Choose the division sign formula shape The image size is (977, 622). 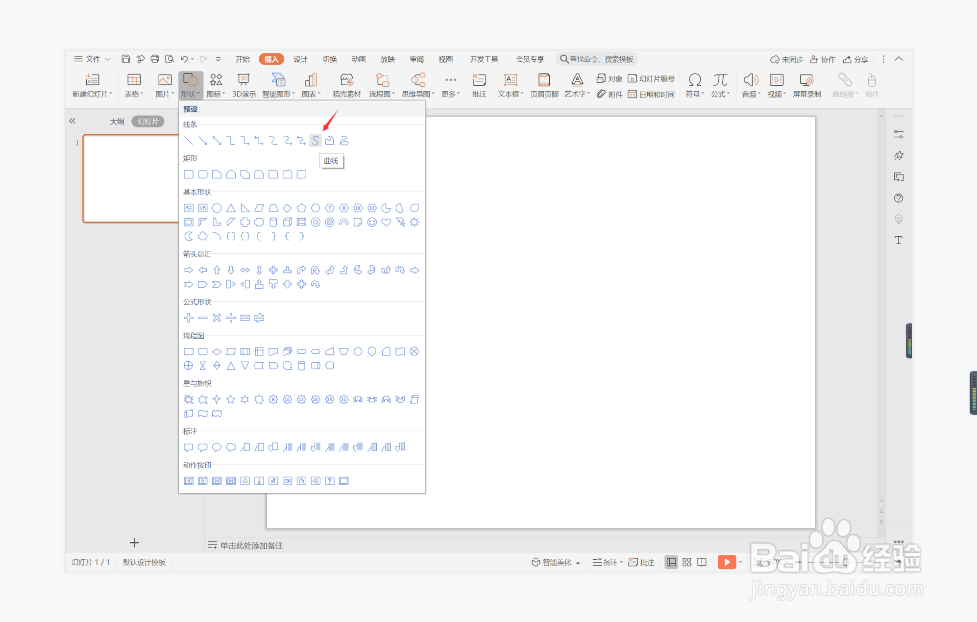(231, 318)
